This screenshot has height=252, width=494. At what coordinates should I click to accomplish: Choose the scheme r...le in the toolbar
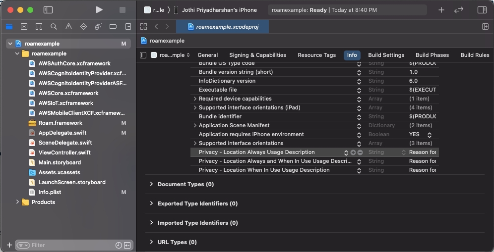point(154,10)
